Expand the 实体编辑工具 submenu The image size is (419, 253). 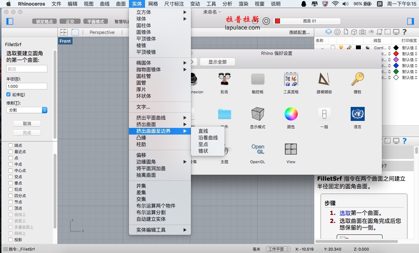(160, 230)
